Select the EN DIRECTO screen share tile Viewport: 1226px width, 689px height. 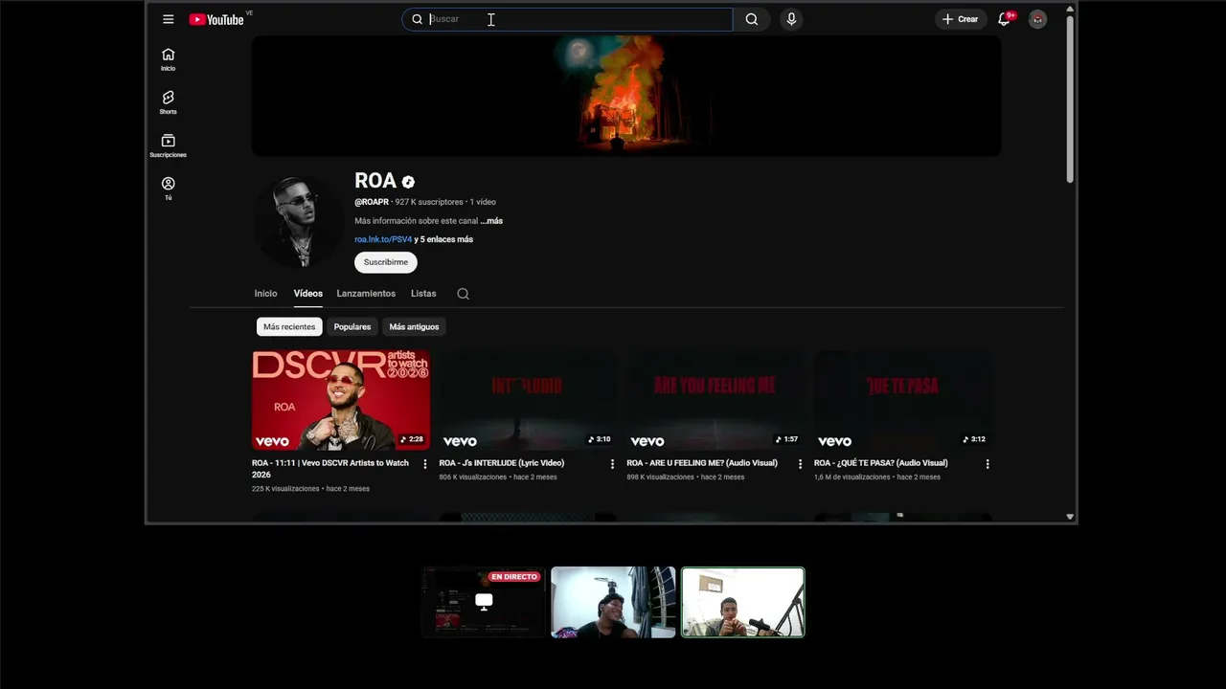[x=484, y=602]
